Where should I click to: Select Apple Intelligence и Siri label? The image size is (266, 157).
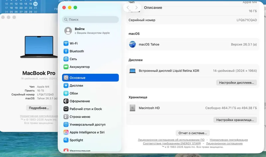pyautogui.click(x=87, y=132)
